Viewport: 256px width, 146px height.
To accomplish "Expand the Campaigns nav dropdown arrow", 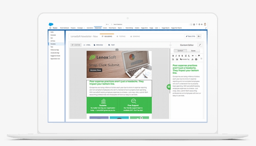I will [84, 28].
